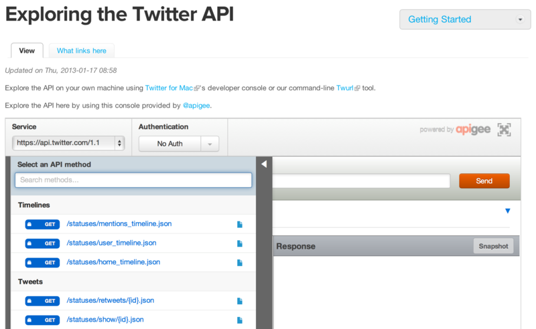Open the No Auth dropdown arrow
The width and height of the screenshot is (536, 329).
point(210,144)
